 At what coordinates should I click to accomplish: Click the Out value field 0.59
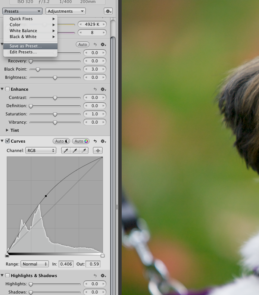tap(93, 264)
